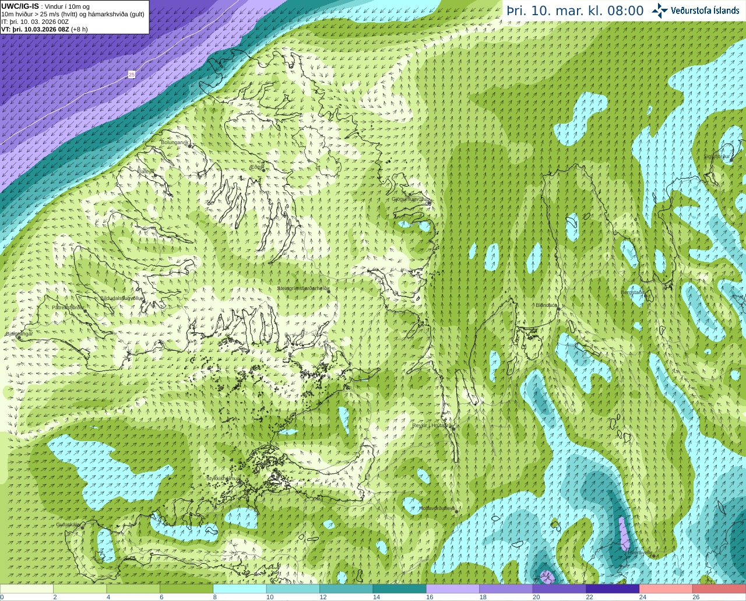The width and height of the screenshot is (746, 601).
Task: Click the 2–4 m/s light green legend swatch
Action: [x=80, y=589]
